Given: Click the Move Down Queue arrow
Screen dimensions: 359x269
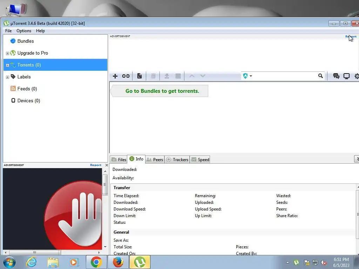Looking at the screenshot, I should (x=203, y=76).
